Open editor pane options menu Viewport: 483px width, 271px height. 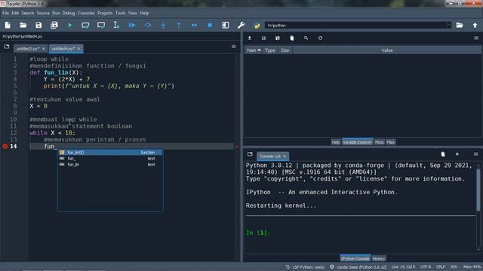[x=233, y=47]
